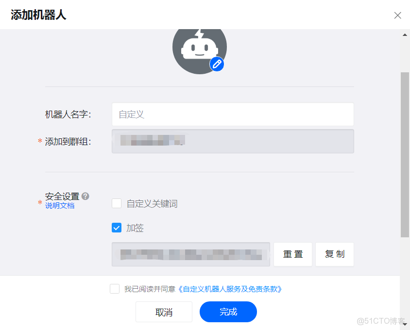Click the 添加机器人 dialog title
This screenshot has height=330, width=410.
coord(37,15)
